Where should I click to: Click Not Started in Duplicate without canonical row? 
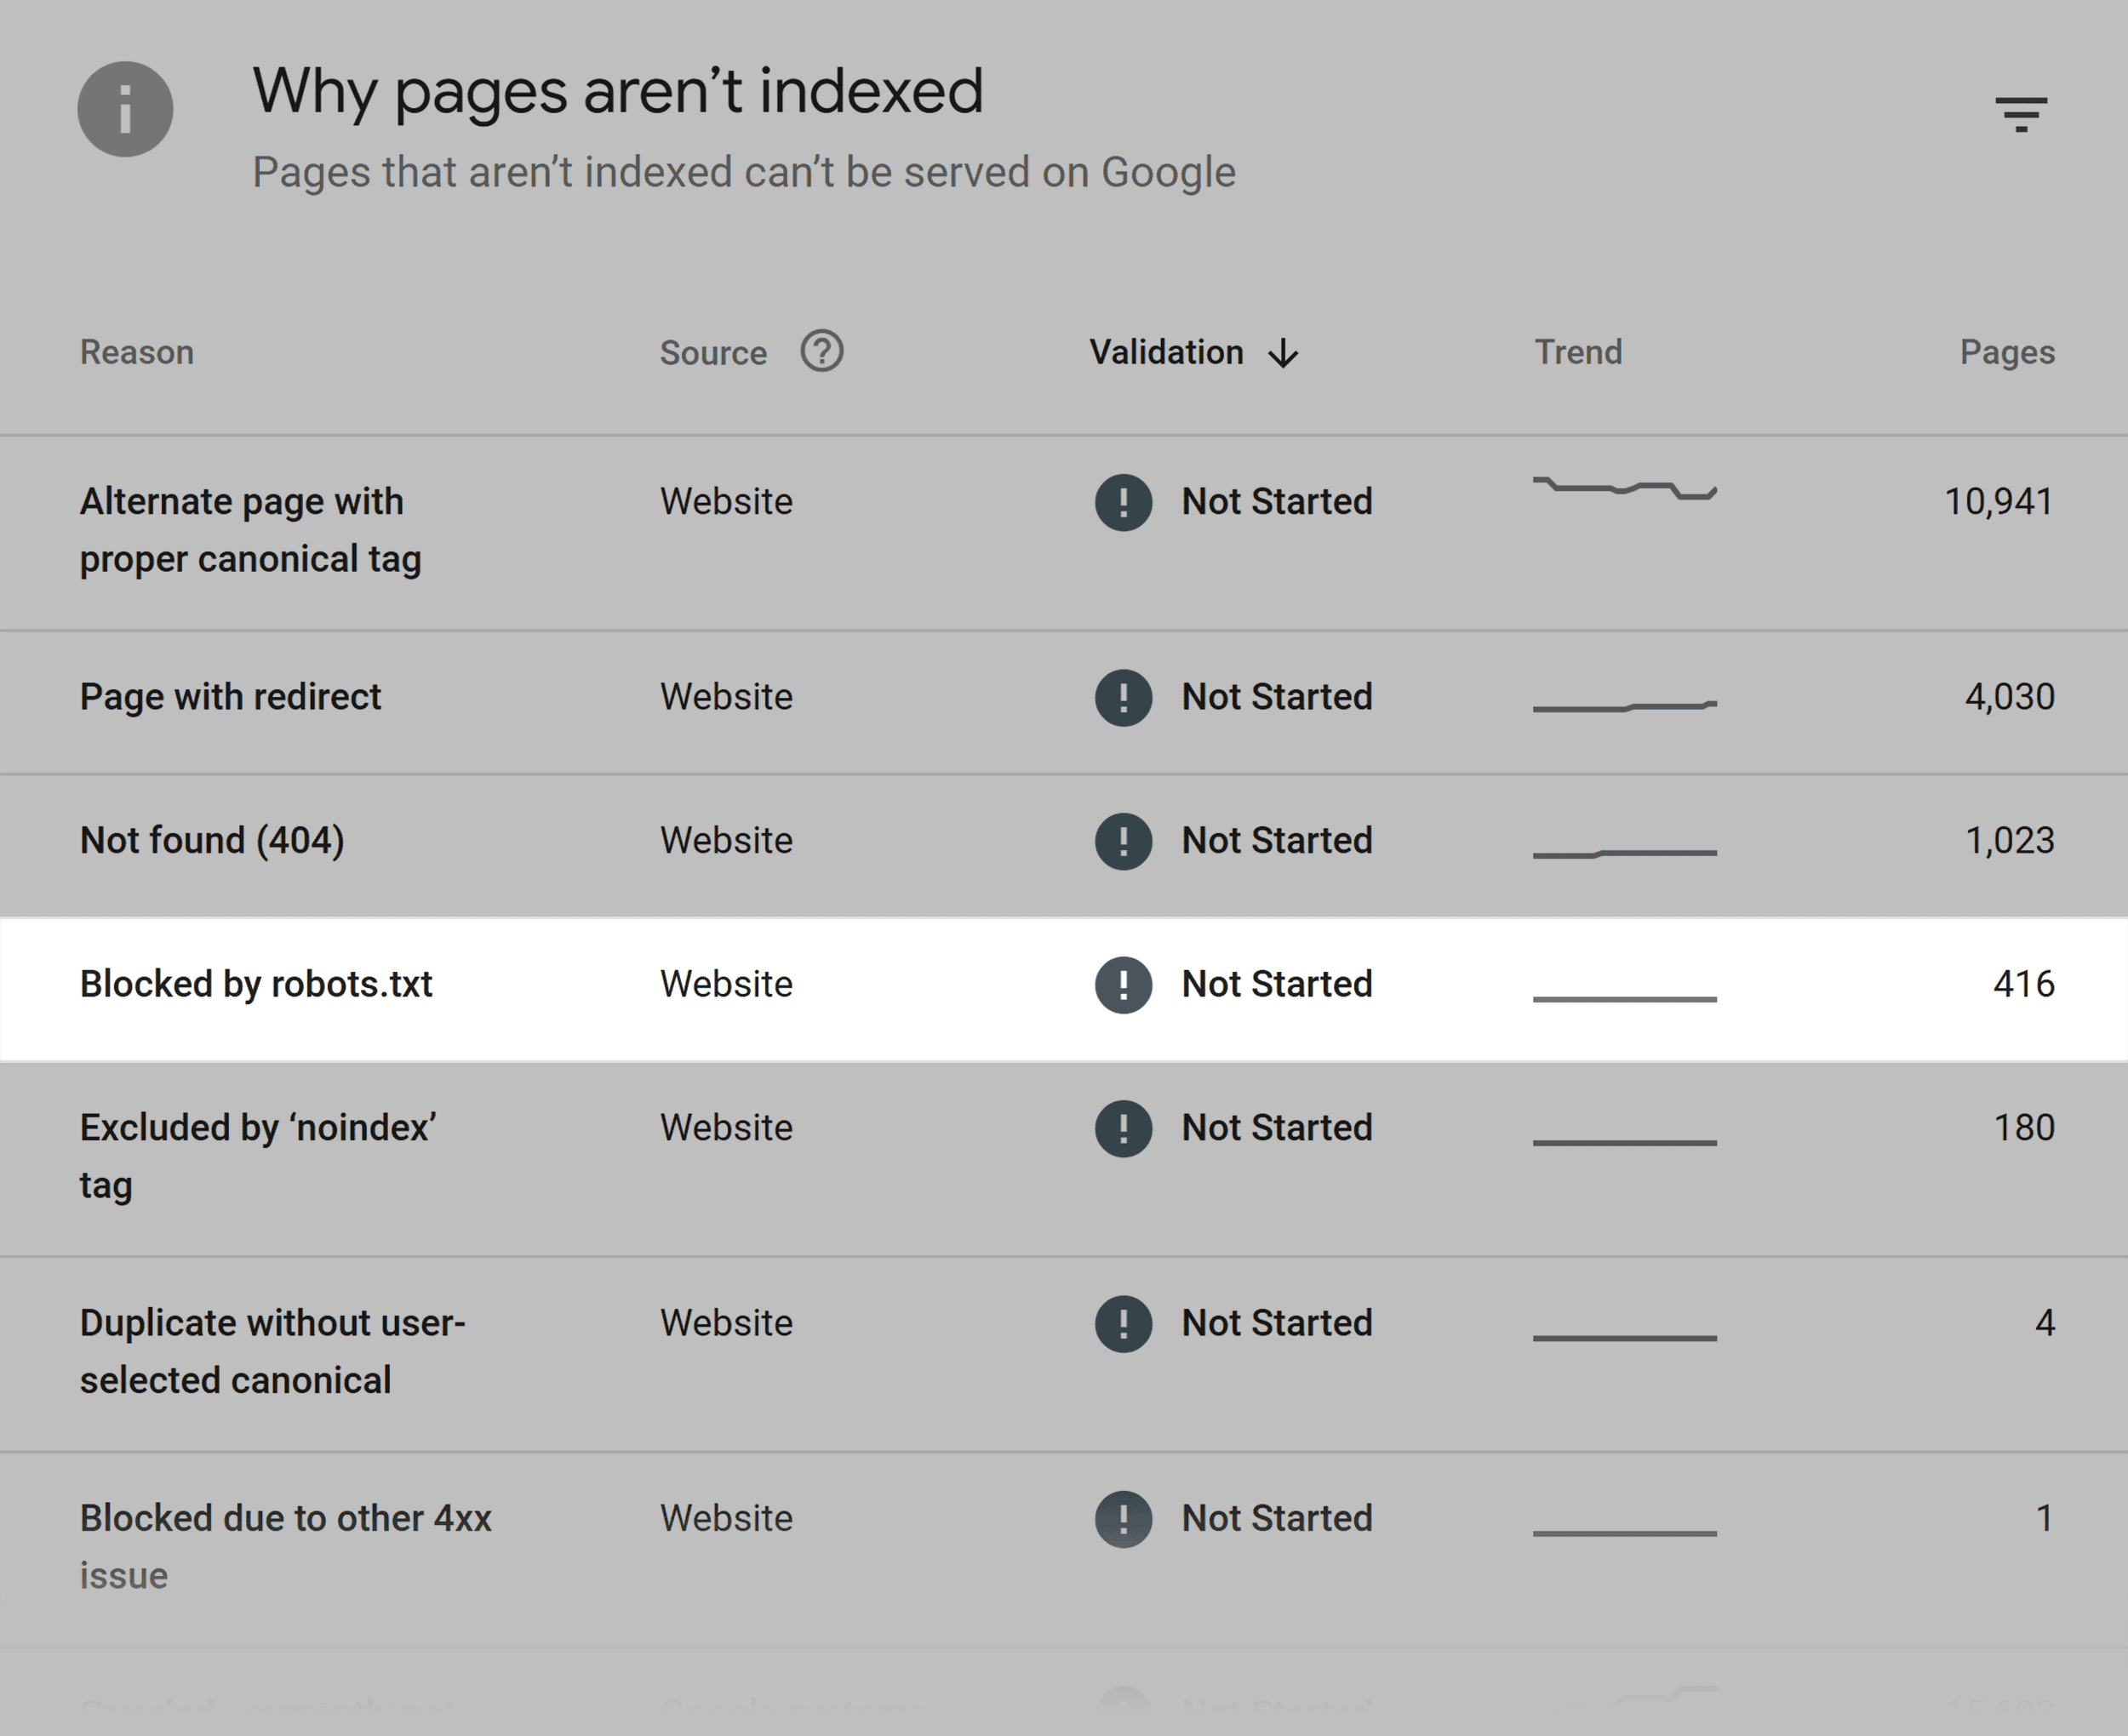click(1277, 1323)
